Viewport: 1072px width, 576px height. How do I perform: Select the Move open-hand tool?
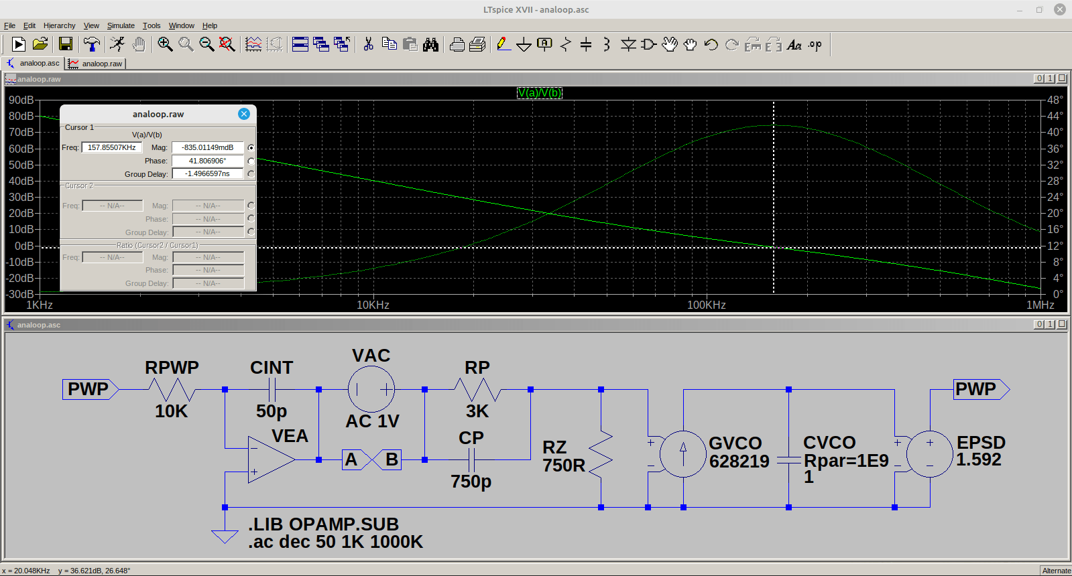(670, 44)
